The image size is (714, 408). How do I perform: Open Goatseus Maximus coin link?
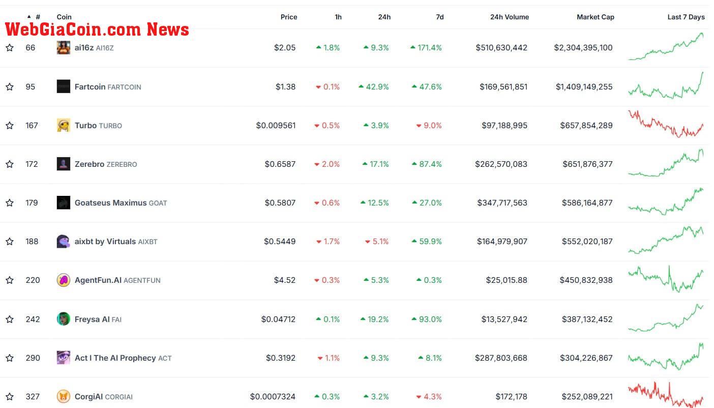pos(121,203)
